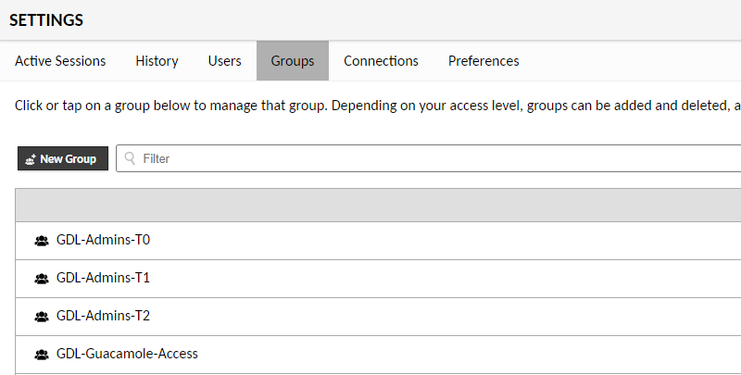Click the magnifier icon in Filter box
Viewport: 741px width, 375px height.
130,159
